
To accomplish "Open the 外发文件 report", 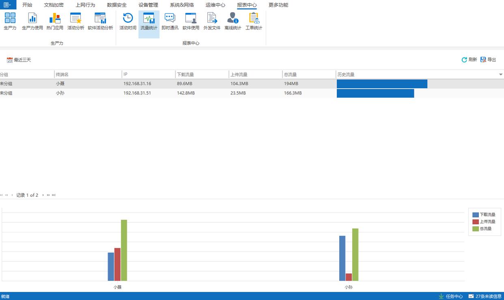I will point(212,21).
